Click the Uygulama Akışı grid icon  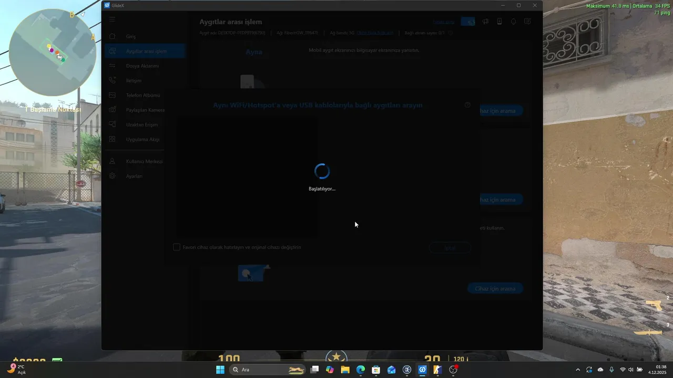[112, 139]
